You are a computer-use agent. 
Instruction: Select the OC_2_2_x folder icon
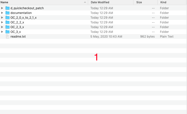pyautogui.click(x=8, y=22)
